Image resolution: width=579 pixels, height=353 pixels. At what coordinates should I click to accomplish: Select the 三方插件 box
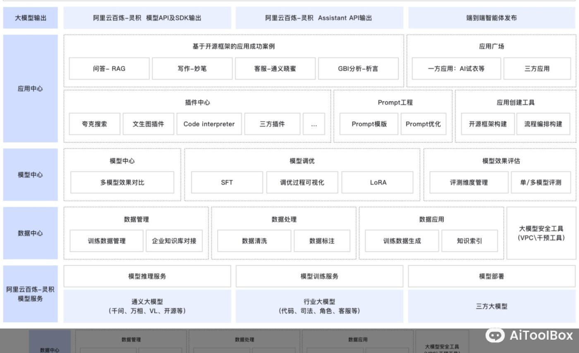click(272, 124)
